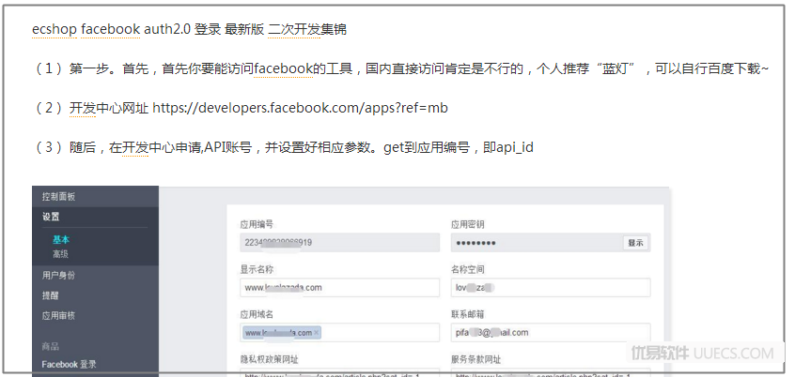Remove the domain tag in 应用域名
The width and height of the screenshot is (795, 377).
[317, 333]
